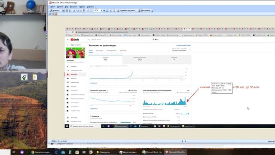This screenshot has width=275, height=155.
Task: Go to previous picture arrow in status bar
Action: click(x=182, y=141)
